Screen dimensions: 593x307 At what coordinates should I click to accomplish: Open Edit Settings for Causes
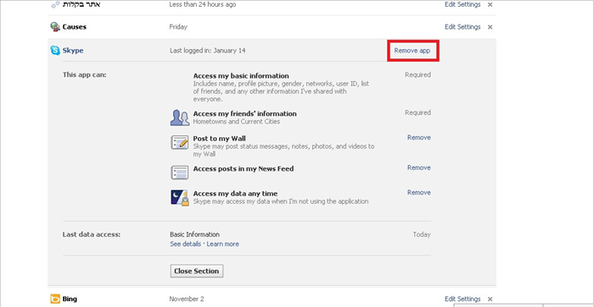point(462,27)
